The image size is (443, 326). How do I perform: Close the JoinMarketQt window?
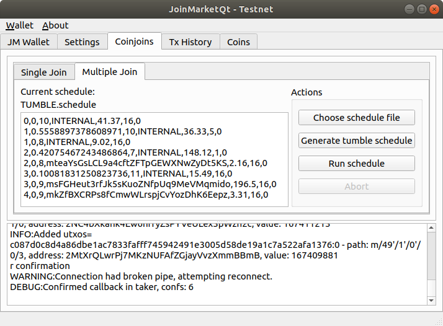click(433, 9)
